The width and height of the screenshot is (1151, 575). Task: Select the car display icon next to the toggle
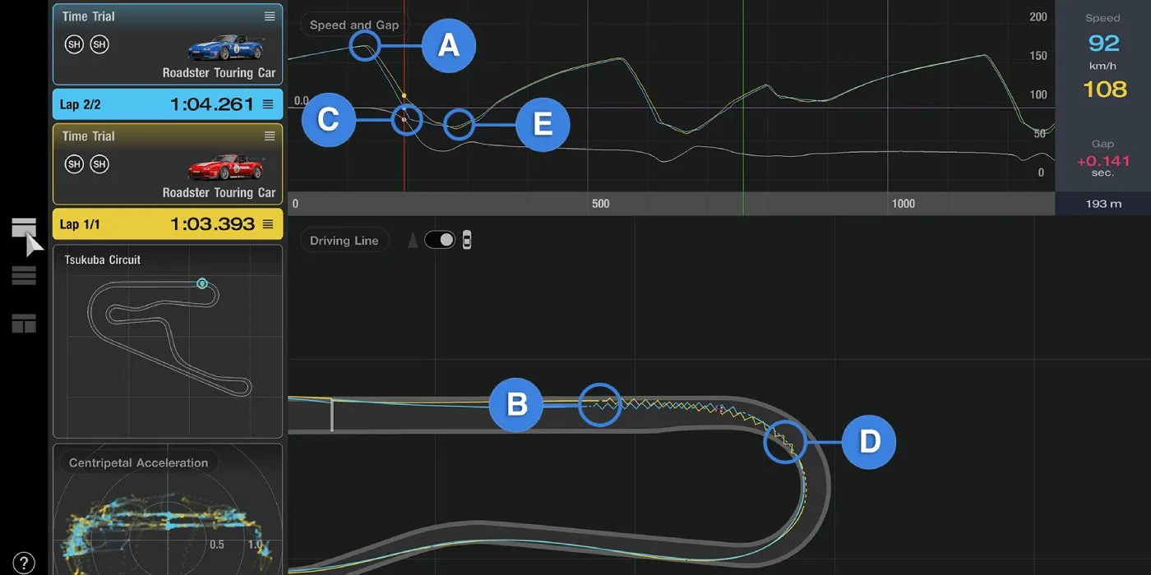point(467,239)
